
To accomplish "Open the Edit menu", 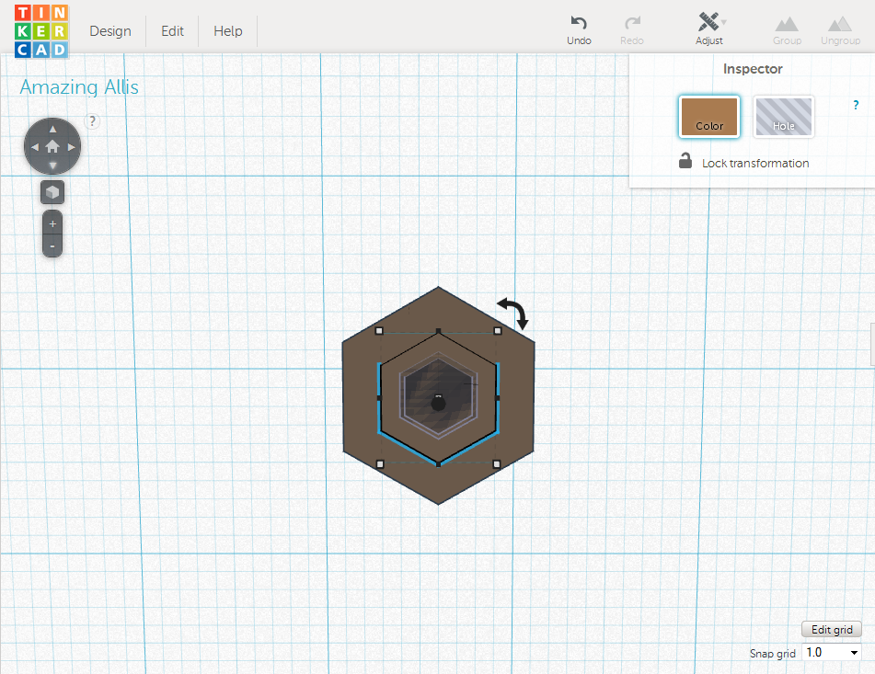I will pyautogui.click(x=172, y=31).
